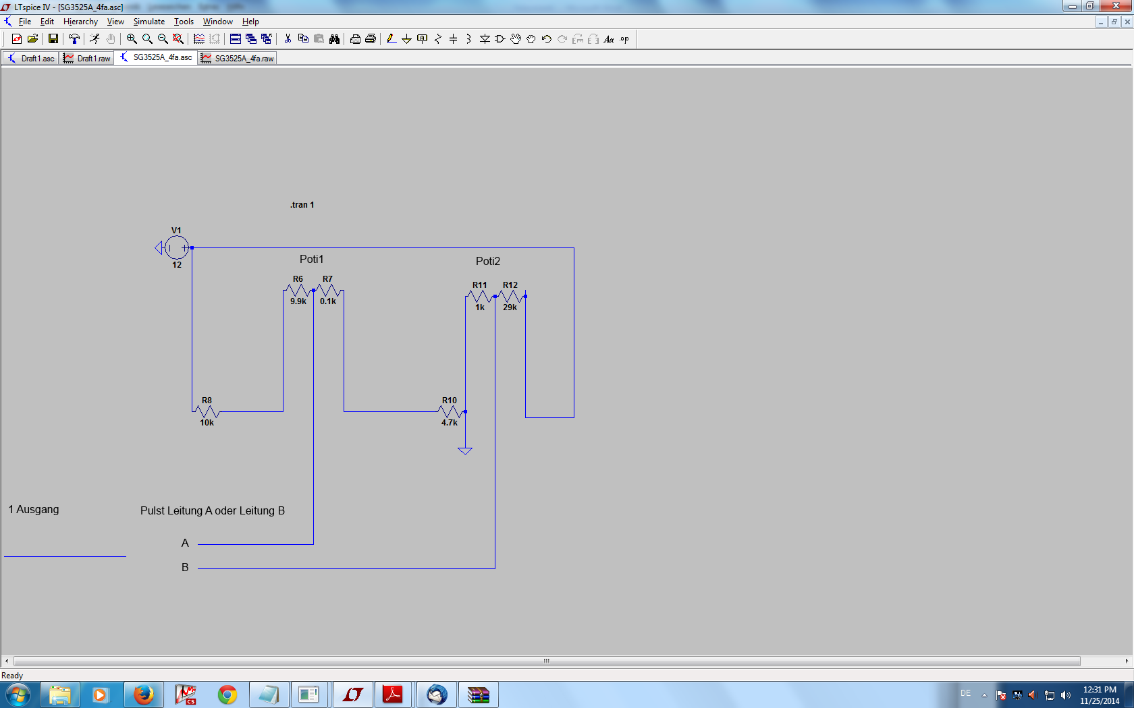Viewport: 1134px width, 708px height.
Task: Select the Resistor placement tool
Action: pos(438,39)
